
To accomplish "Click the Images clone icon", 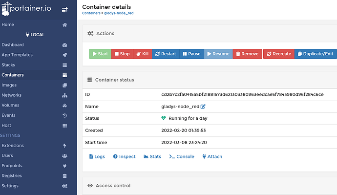I will tap(64, 86).
